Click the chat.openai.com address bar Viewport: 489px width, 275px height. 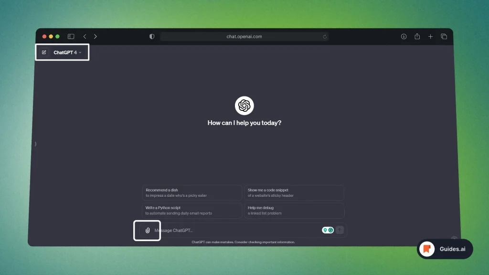point(244,36)
